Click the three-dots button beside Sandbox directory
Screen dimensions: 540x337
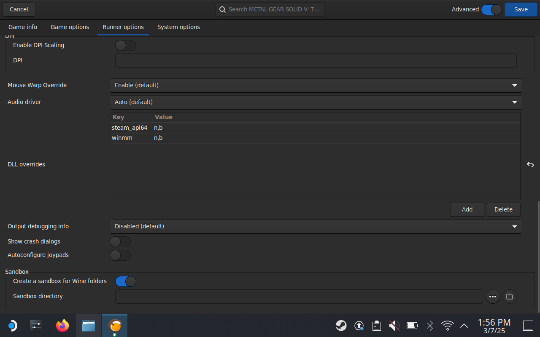(493, 297)
